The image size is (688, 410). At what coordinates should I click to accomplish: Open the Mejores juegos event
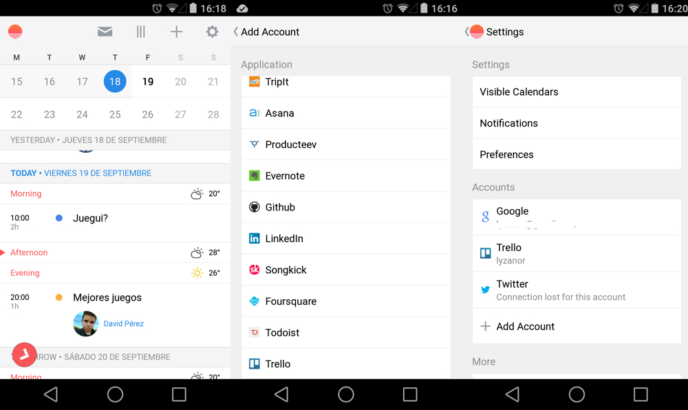pyautogui.click(x=107, y=298)
